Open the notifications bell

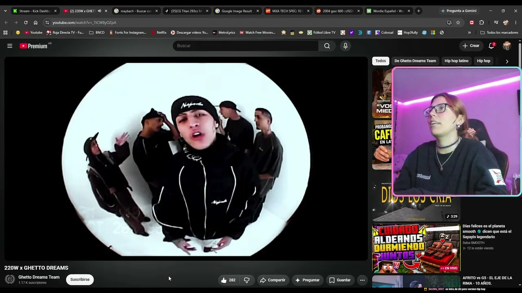(491, 46)
